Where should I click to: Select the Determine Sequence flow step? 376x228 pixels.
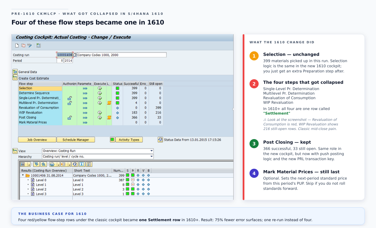coord(40,93)
